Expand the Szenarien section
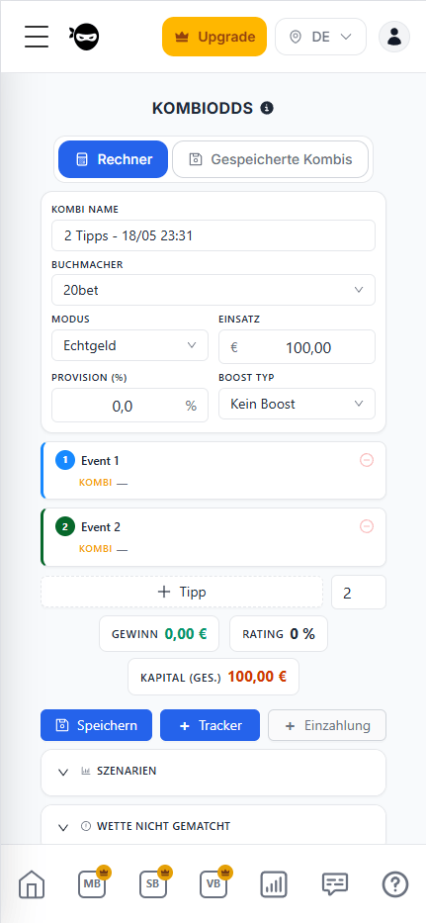The height and width of the screenshot is (923, 426). click(213, 772)
